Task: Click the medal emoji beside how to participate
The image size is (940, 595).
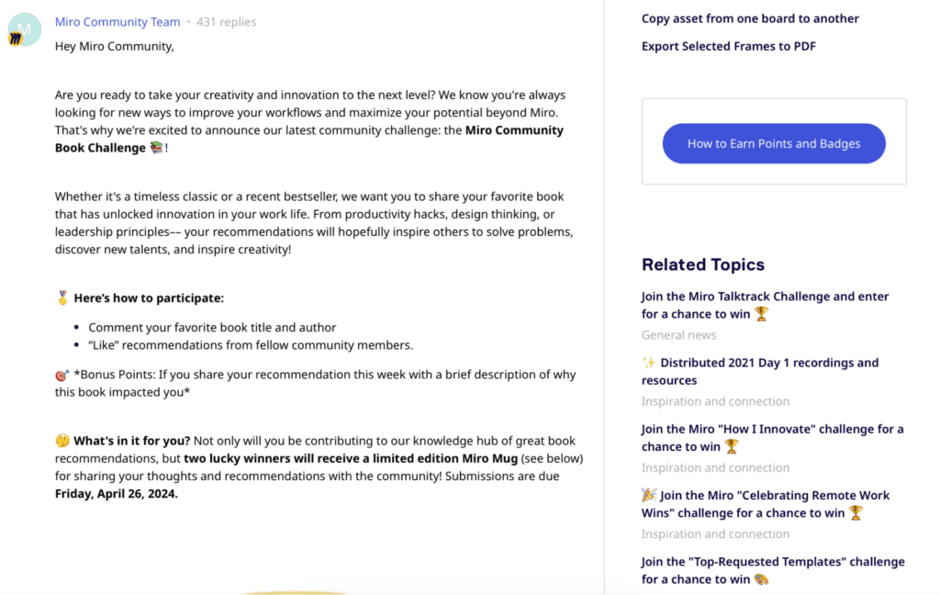Action: pyautogui.click(x=62, y=297)
